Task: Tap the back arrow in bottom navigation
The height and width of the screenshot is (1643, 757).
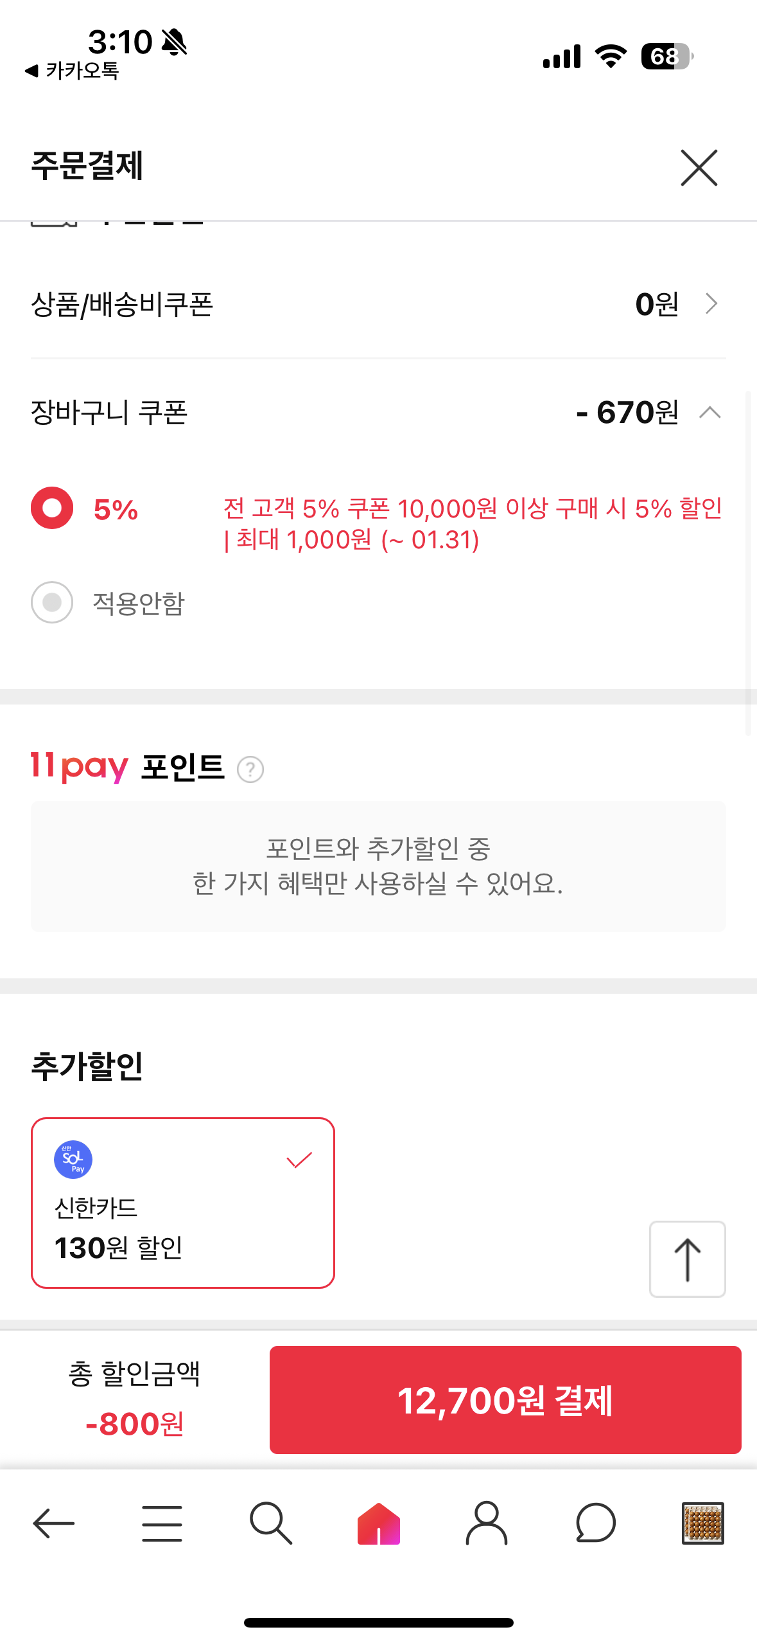Action: (x=54, y=1523)
